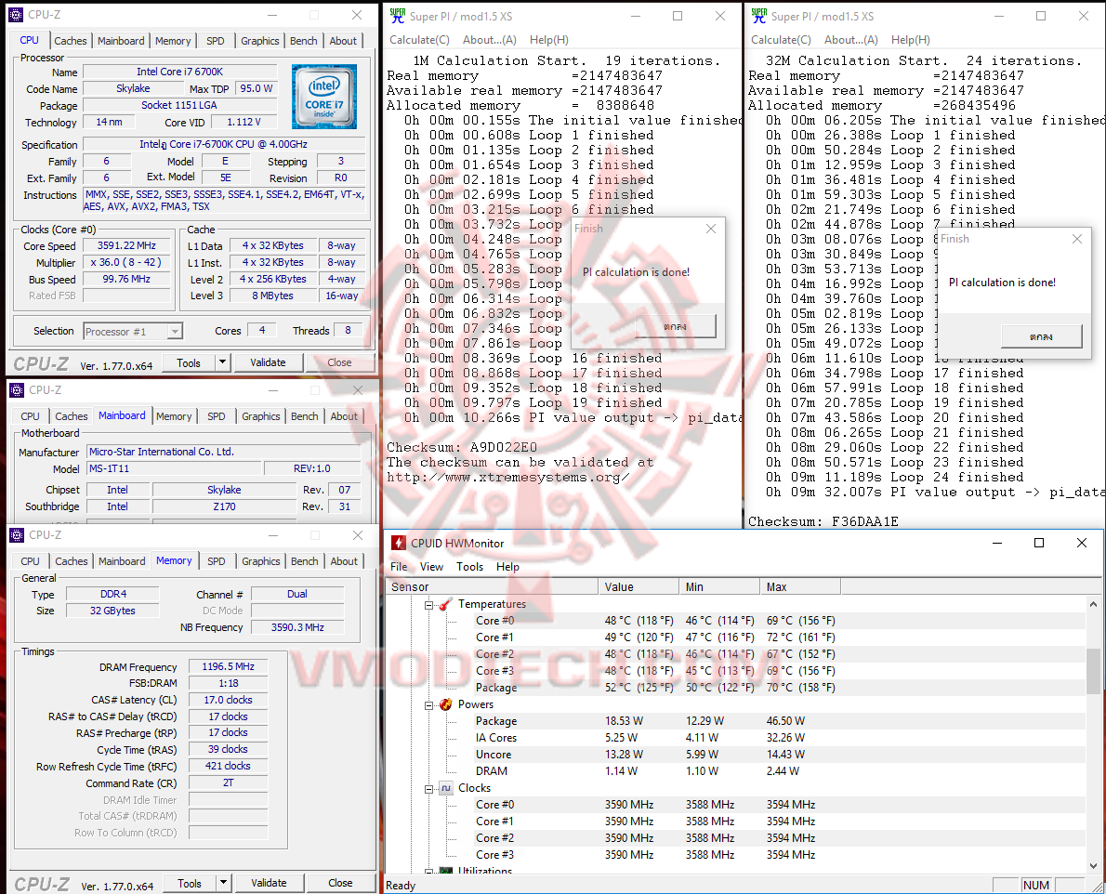Open the Help menu in HWMonitor
Screen dimensions: 1106x894
pyautogui.click(x=507, y=567)
